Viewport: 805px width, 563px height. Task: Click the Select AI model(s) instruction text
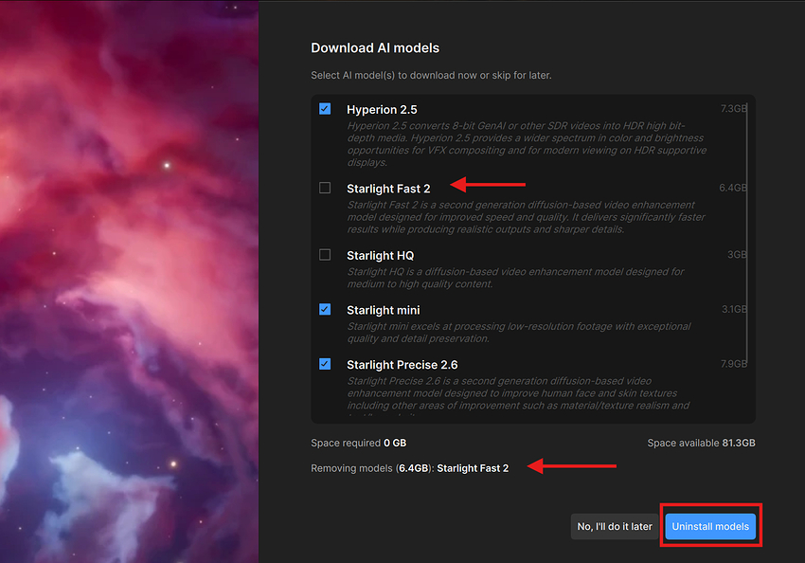click(x=431, y=76)
